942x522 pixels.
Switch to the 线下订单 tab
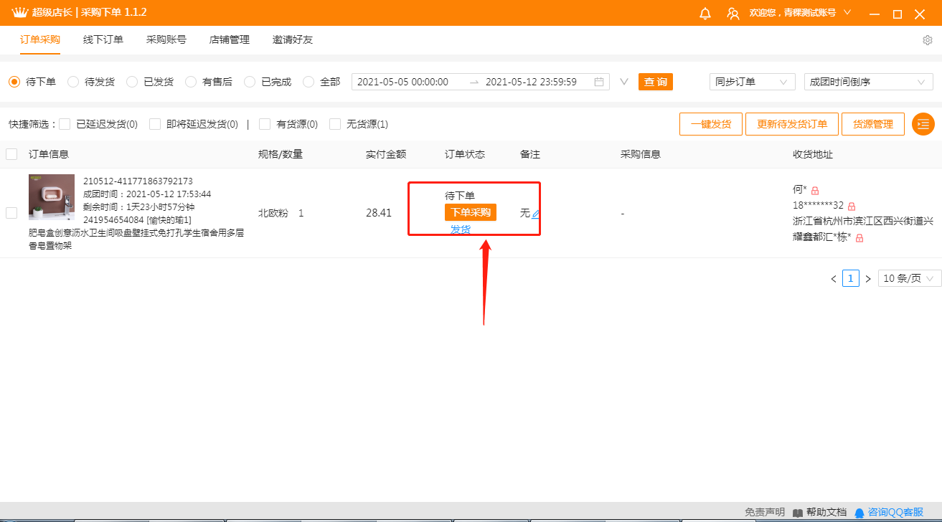point(103,39)
